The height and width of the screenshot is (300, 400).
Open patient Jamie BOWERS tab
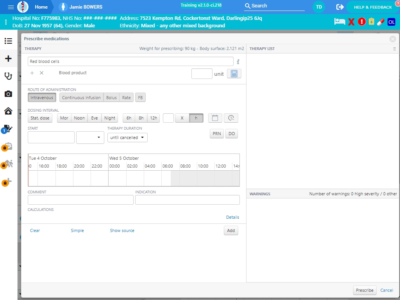coord(81,7)
